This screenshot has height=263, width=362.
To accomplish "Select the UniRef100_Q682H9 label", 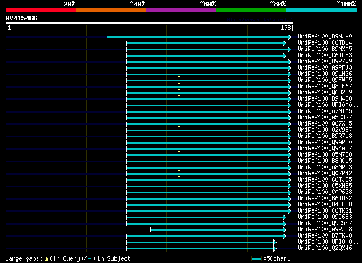I will (325, 93).
